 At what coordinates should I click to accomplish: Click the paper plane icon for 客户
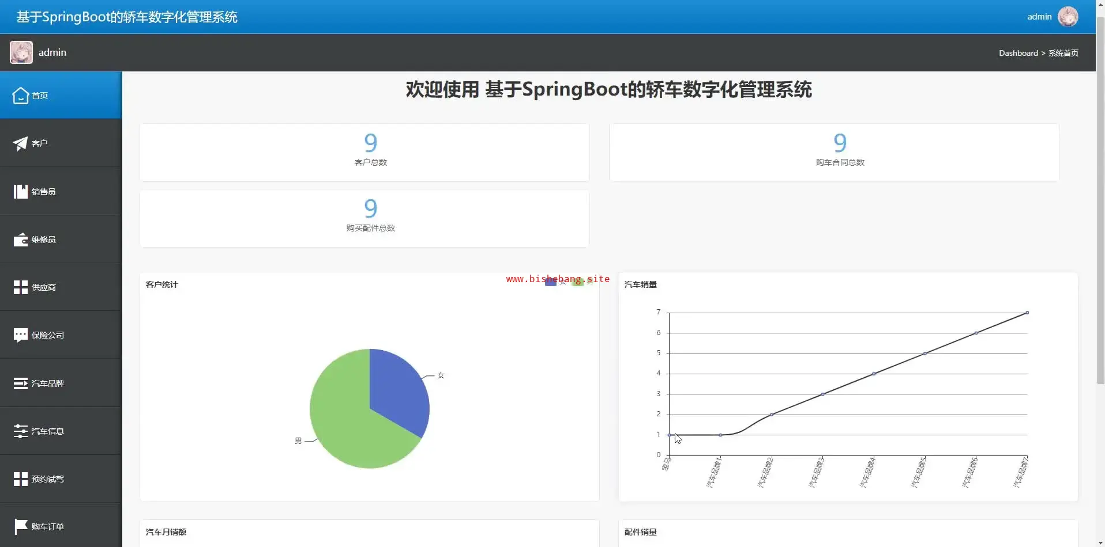21,143
